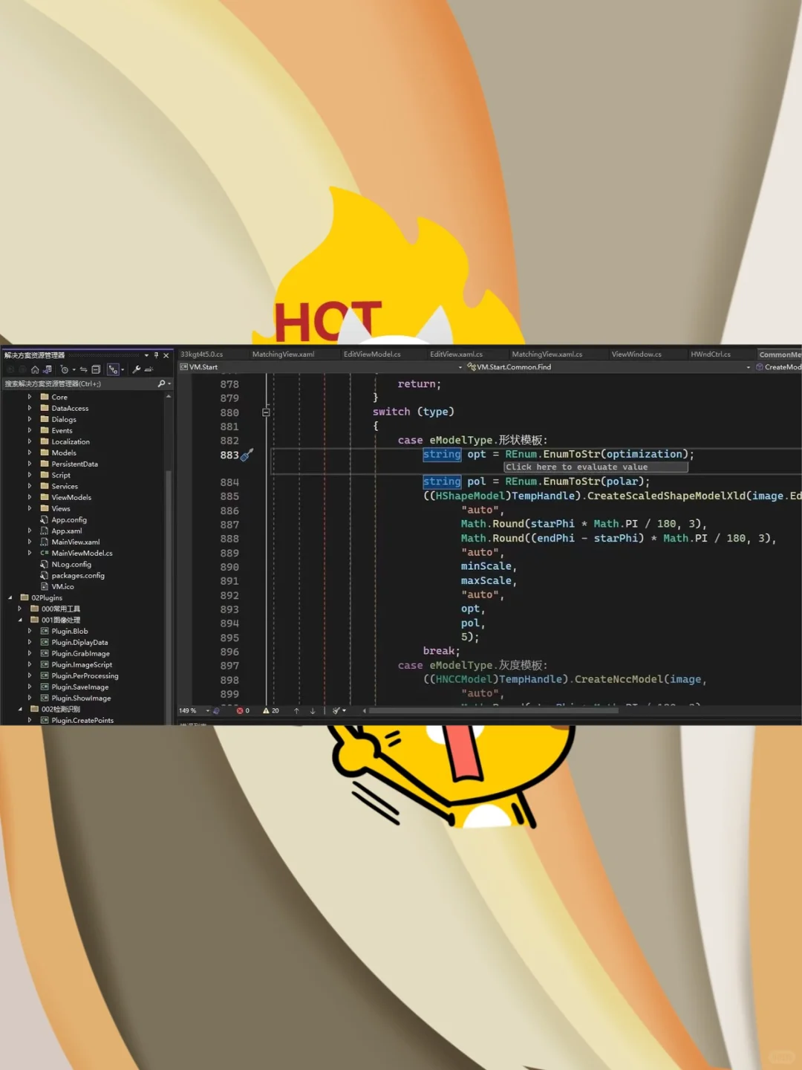This screenshot has height=1070, width=802.
Task: Switch to the HWndCtrl.cs tab
Action: tap(711, 354)
